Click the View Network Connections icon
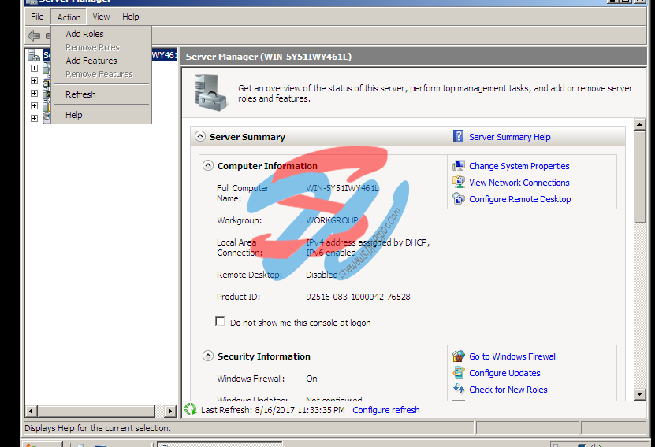 [x=459, y=183]
